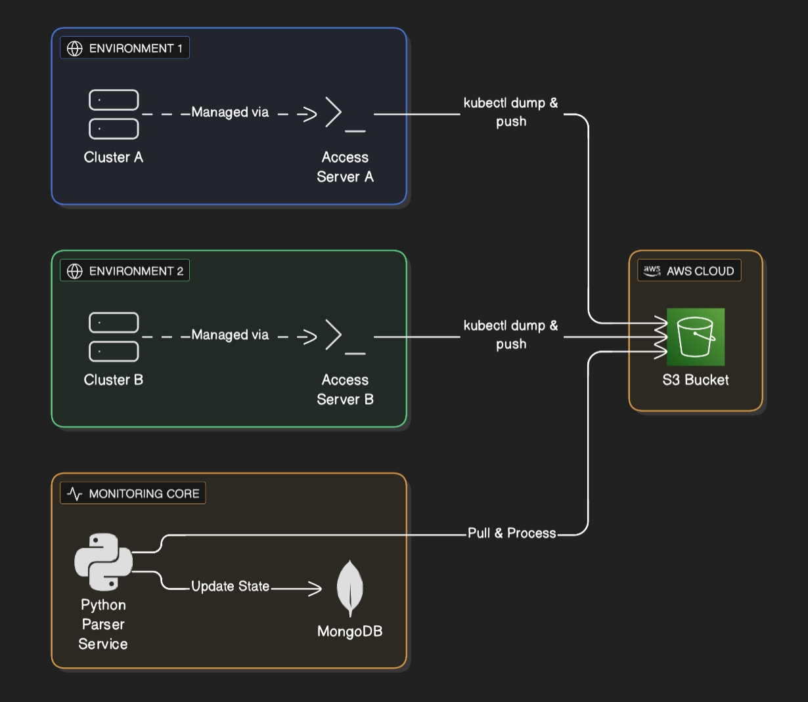Select the Python Parser Service icon
Screen dimensions: 808x702
pyautogui.click(x=103, y=562)
